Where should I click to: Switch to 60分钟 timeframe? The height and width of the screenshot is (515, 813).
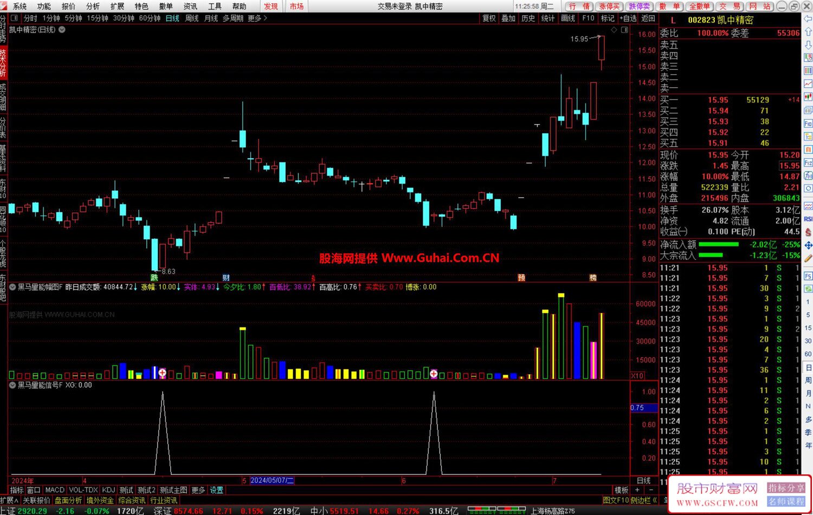click(x=150, y=18)
